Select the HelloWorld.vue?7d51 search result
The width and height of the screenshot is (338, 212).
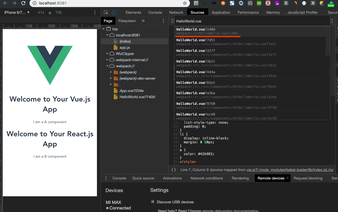[x=250, y=42]
